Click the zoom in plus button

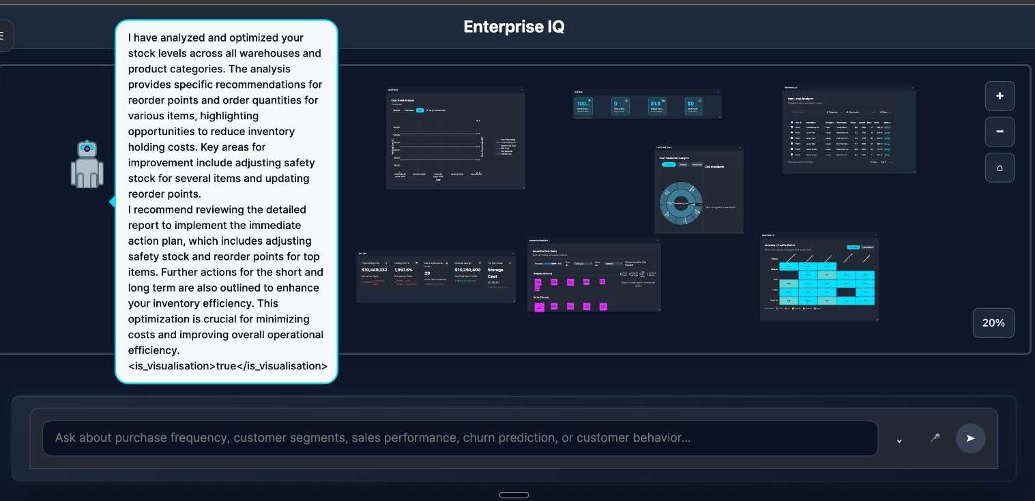(x=1000, y=96)
